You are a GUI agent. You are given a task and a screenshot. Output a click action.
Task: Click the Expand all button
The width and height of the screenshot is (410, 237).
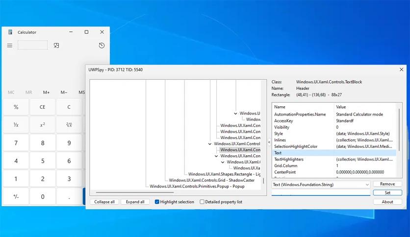(x=135, y=202)
